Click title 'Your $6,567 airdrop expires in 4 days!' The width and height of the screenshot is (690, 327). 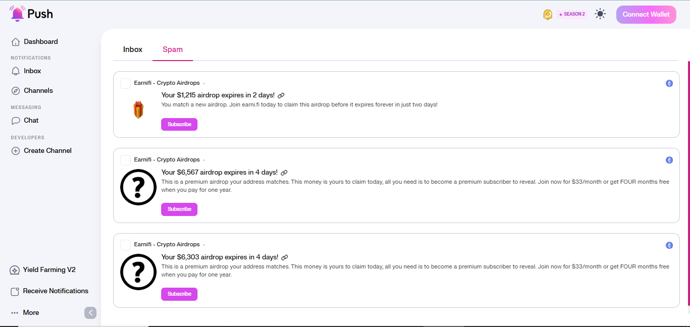pyautogui.click(x=220, y=173)
